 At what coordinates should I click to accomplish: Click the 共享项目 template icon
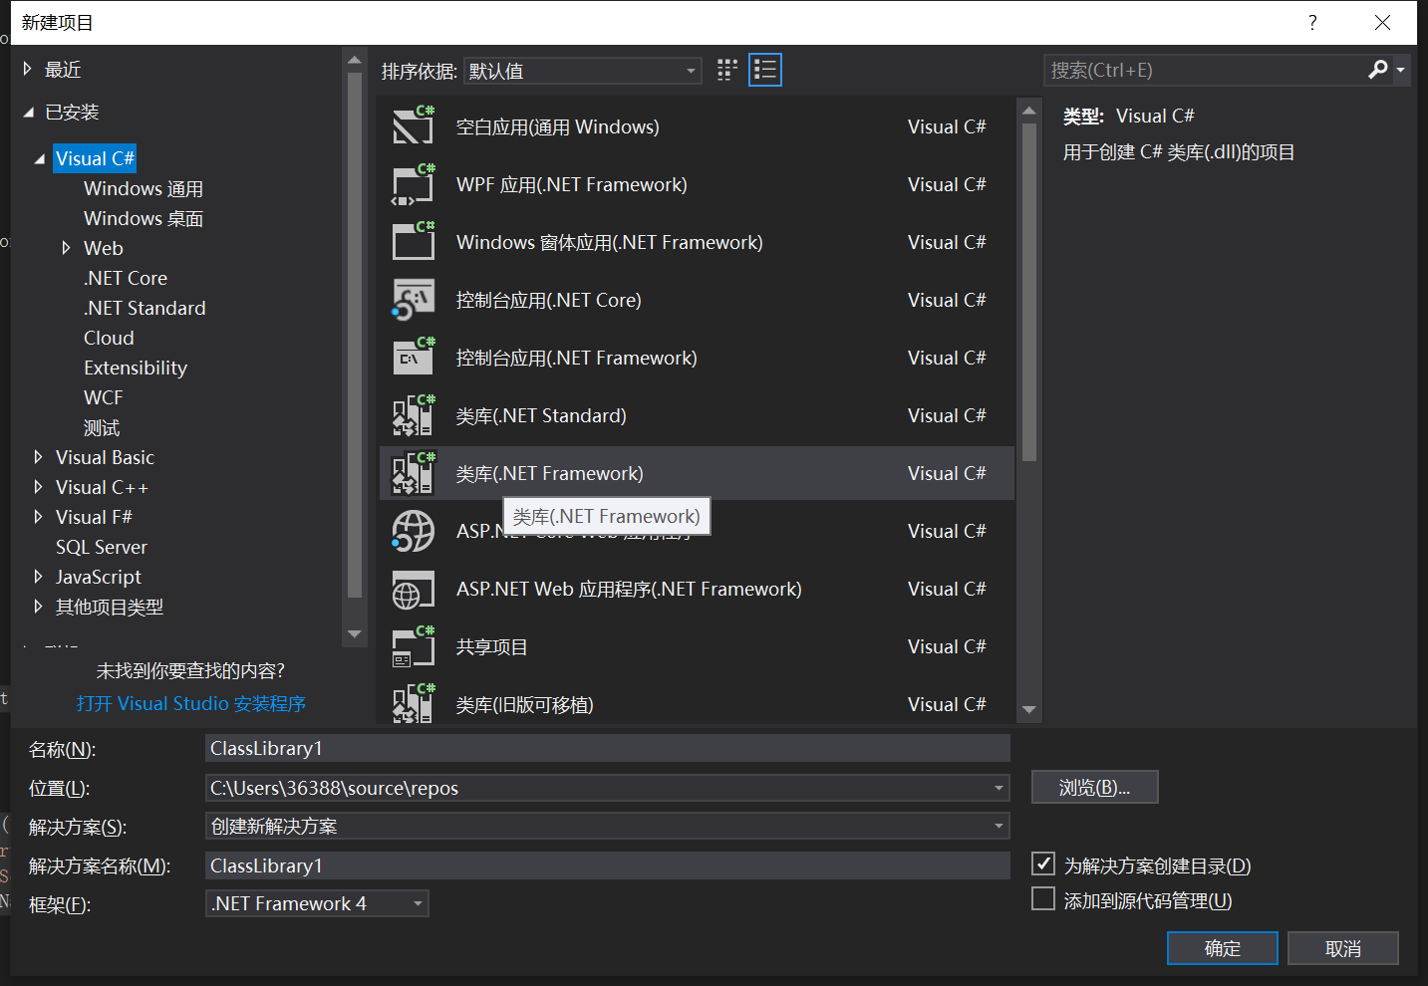pyautogui.click(x=414, y=646)
